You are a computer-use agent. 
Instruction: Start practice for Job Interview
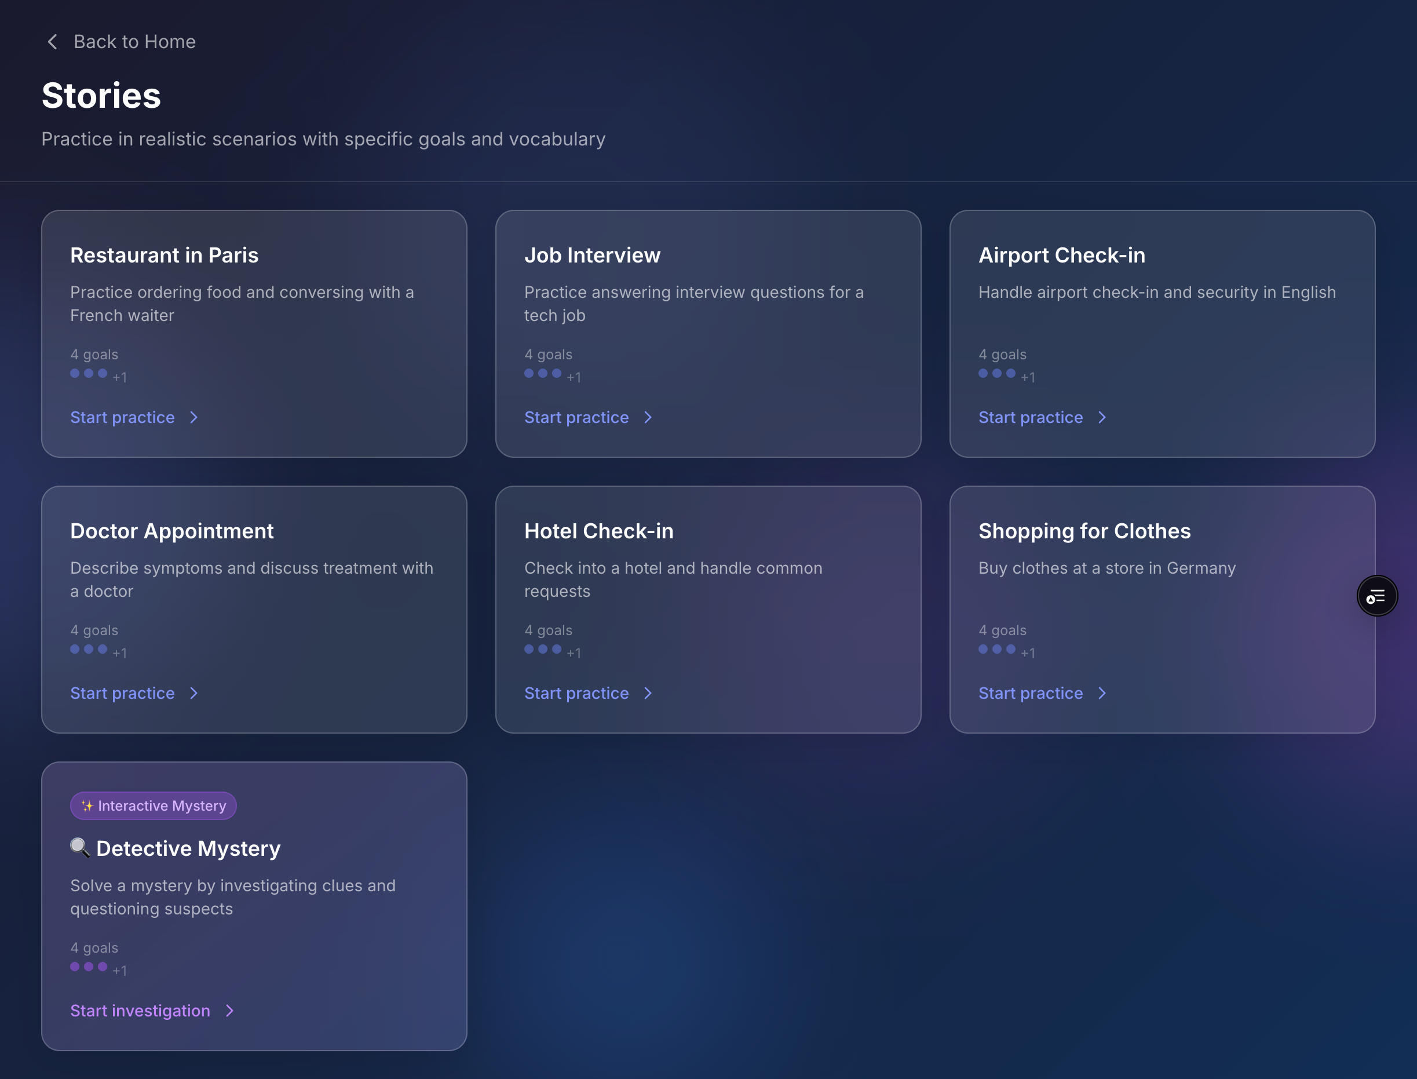click(576, 417)
